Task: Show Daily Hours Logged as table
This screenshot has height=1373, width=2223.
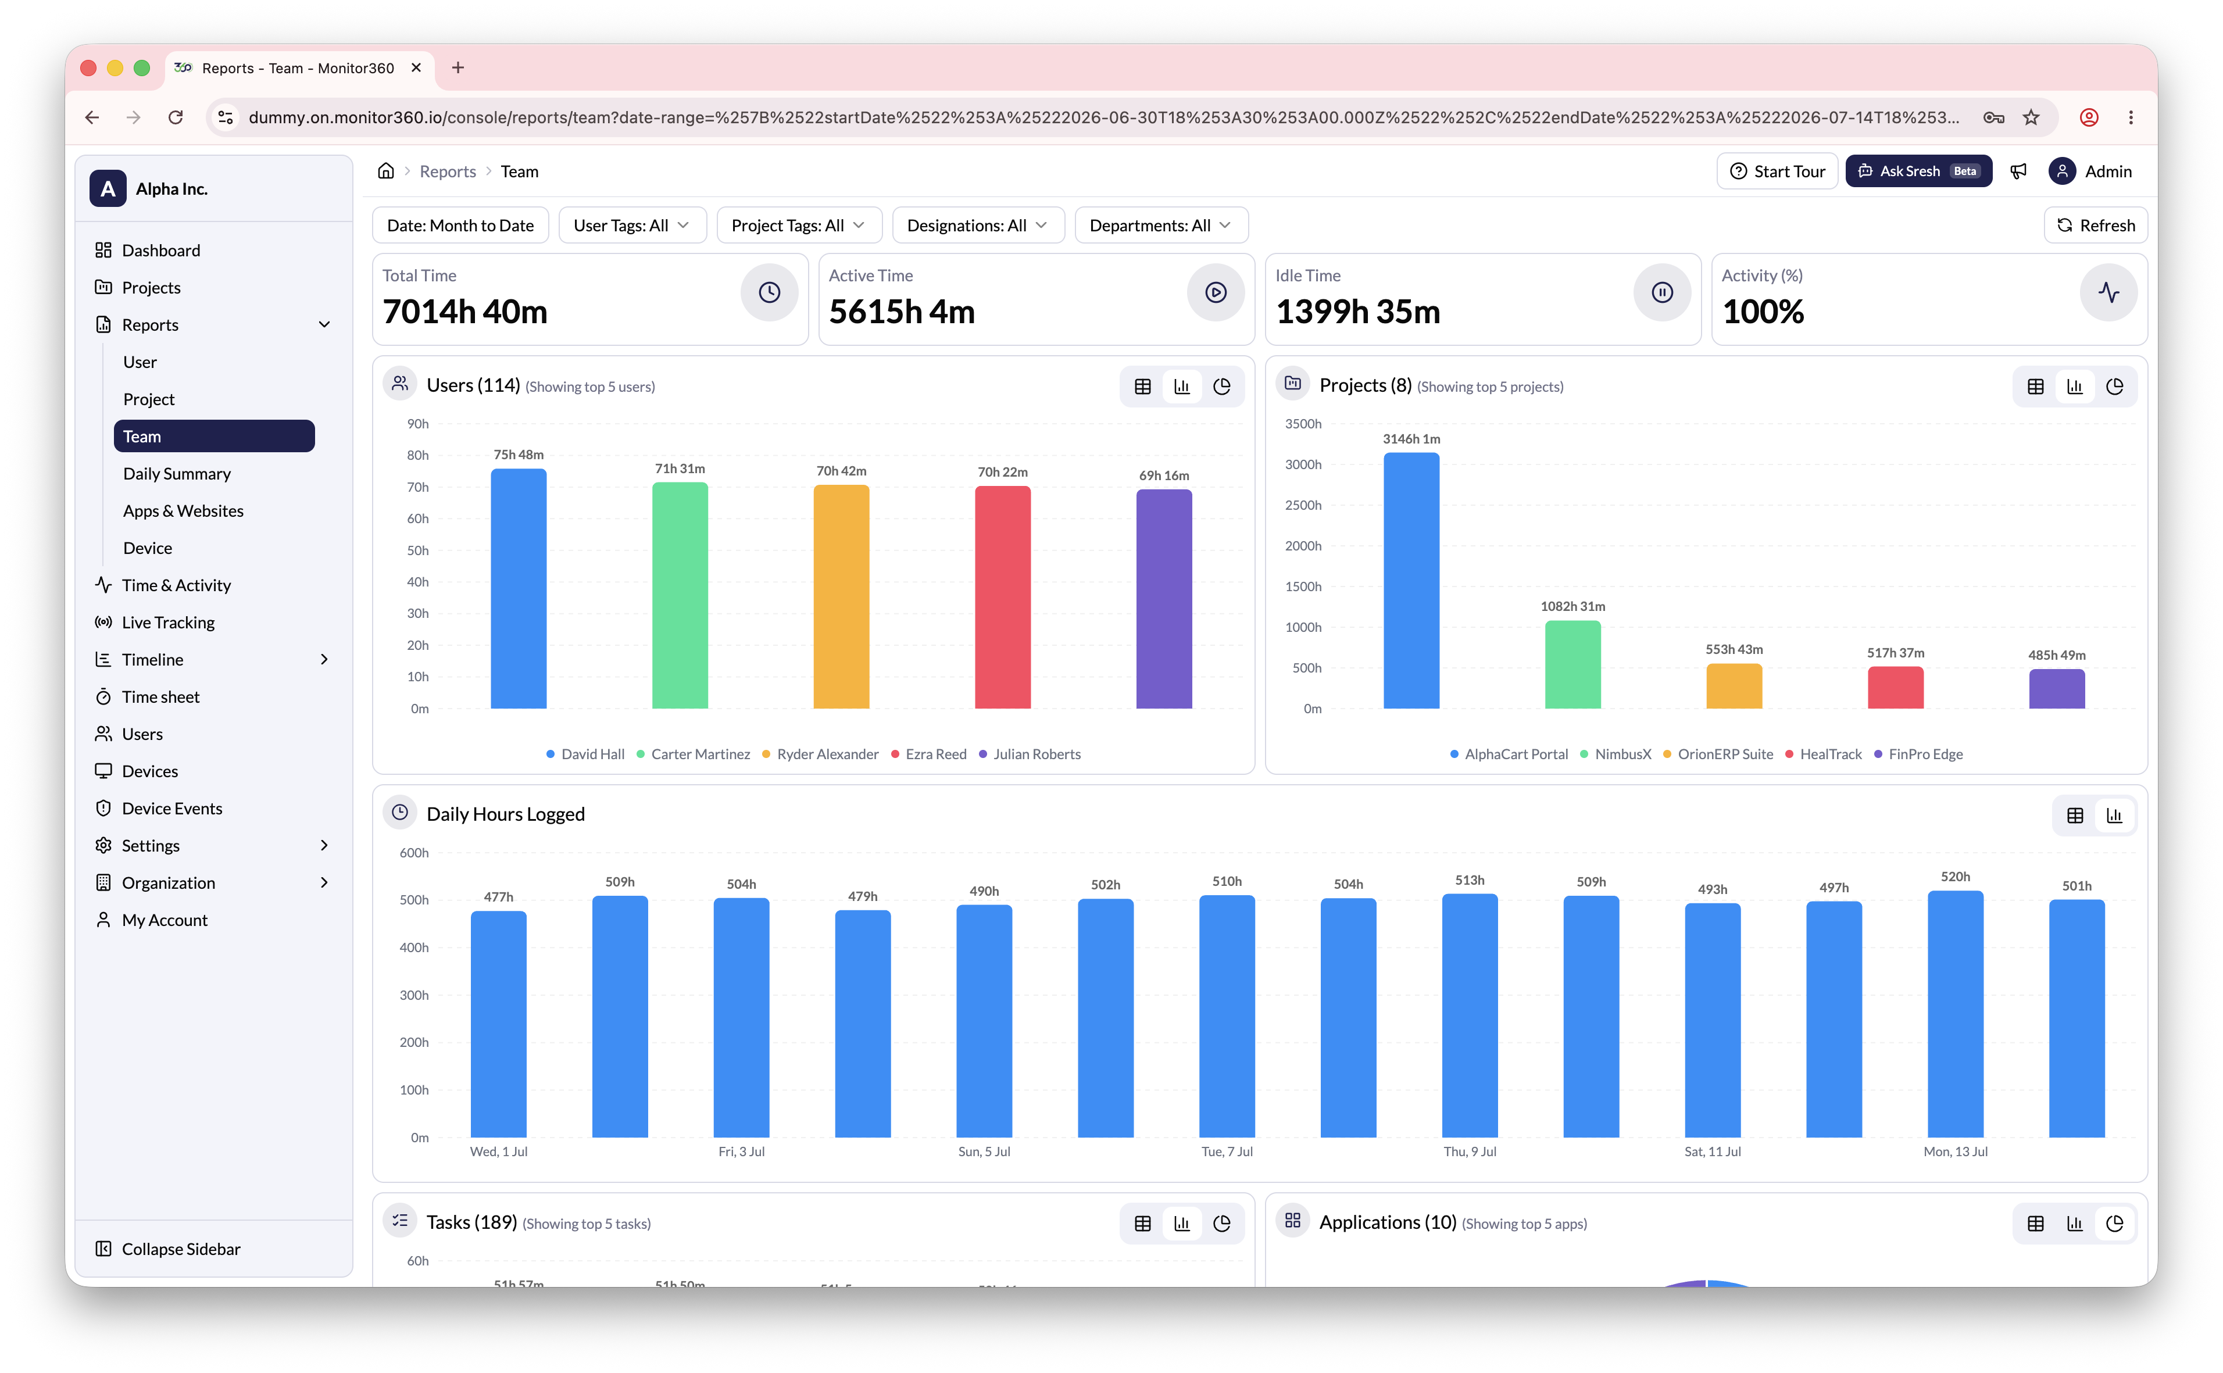Action: tap(2075, 816)
